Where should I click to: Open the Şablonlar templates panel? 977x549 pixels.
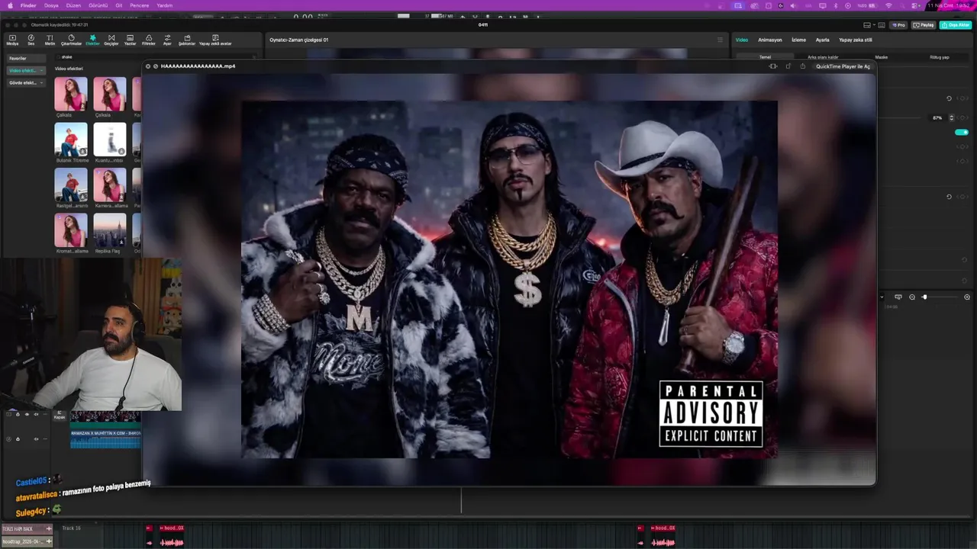(187, 40)
